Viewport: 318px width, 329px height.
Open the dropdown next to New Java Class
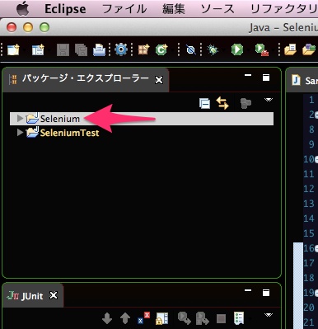click(x=172, y=50)
